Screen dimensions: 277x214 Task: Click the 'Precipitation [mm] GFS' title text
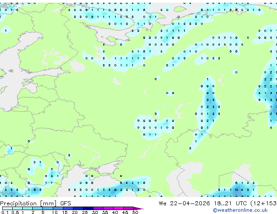(35, 204)
